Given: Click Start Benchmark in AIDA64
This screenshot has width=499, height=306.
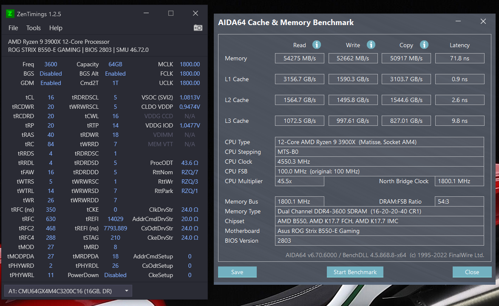Looking at the screenshot, I should (355, 272).
